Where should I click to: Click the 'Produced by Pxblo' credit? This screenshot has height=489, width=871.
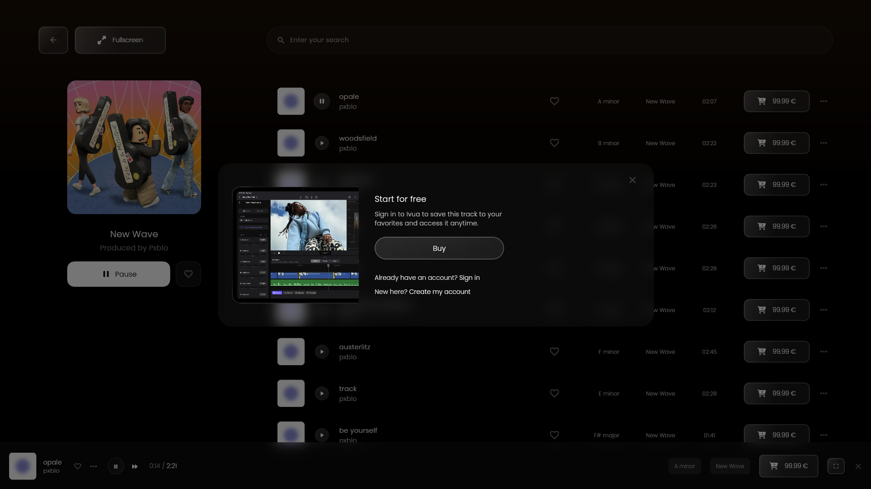pyautogui.click(x=134, y=248)
